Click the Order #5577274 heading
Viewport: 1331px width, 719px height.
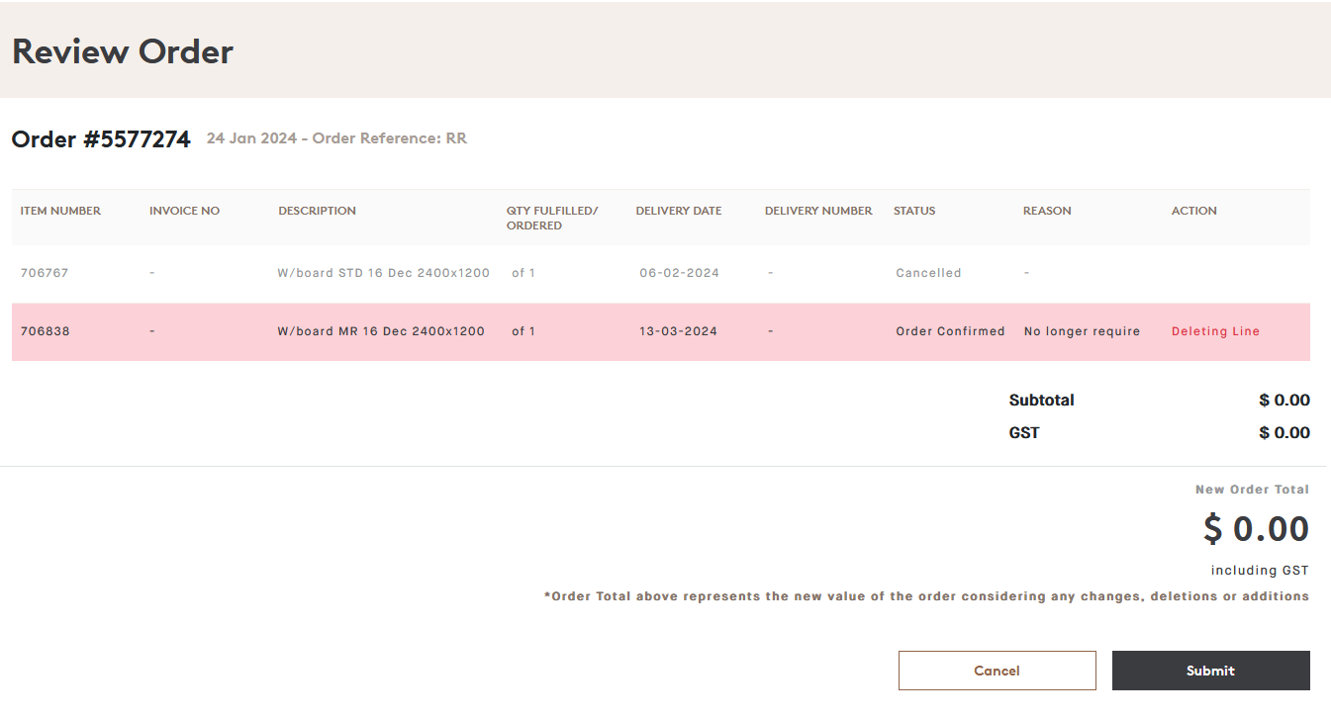click(x=100, y=138)
